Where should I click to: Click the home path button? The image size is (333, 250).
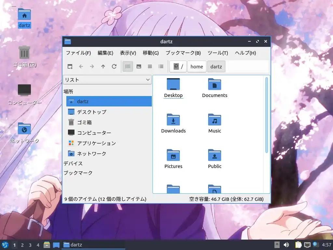coord(197,66)
